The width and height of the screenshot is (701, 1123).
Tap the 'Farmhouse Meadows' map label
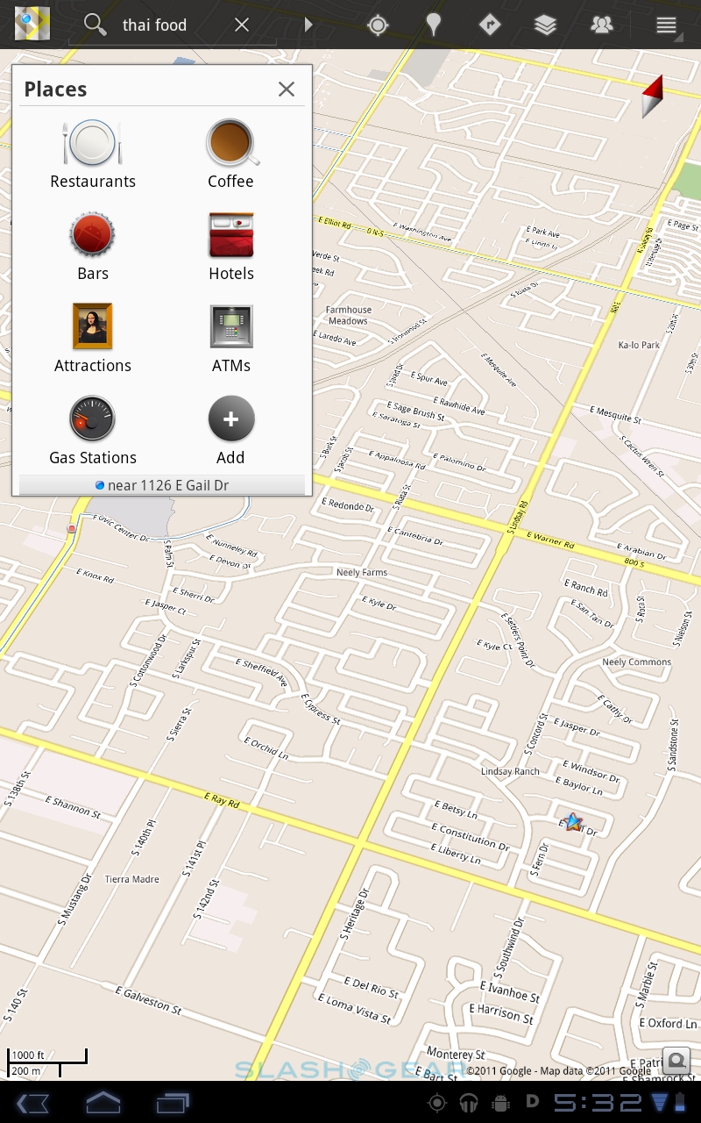tap(349, 316)
